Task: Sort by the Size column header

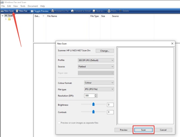Action: [x=105, y=16]
